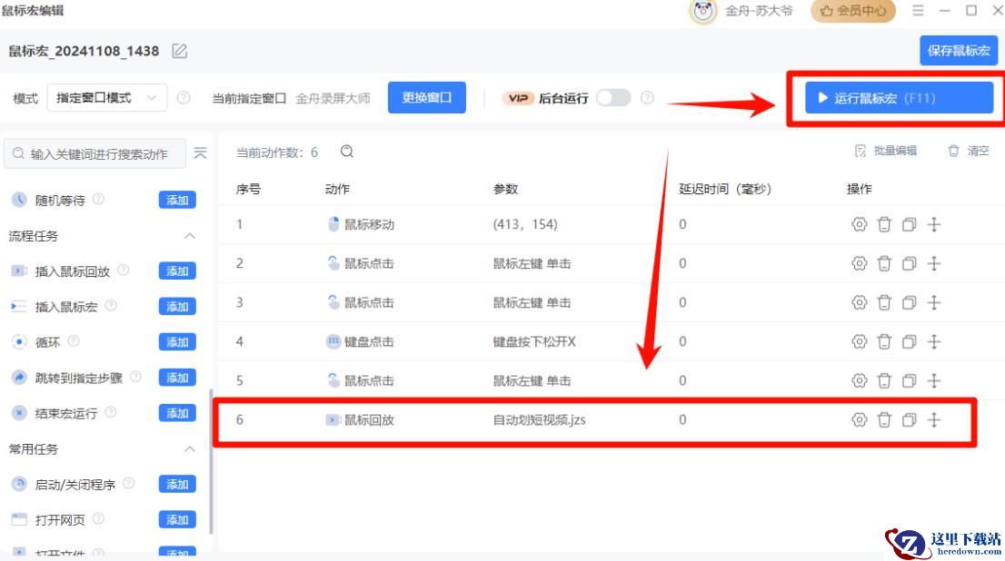Open the hamburger menu in title bar
This screenshot has height=561, width=1005.
tap(918, 11)
